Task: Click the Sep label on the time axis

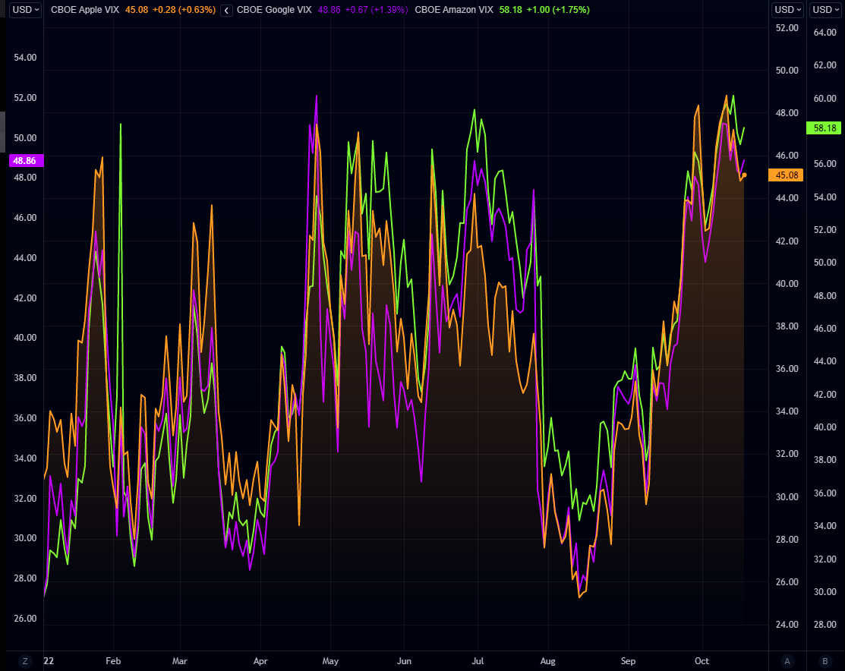Action: click(x=629, y=661)
